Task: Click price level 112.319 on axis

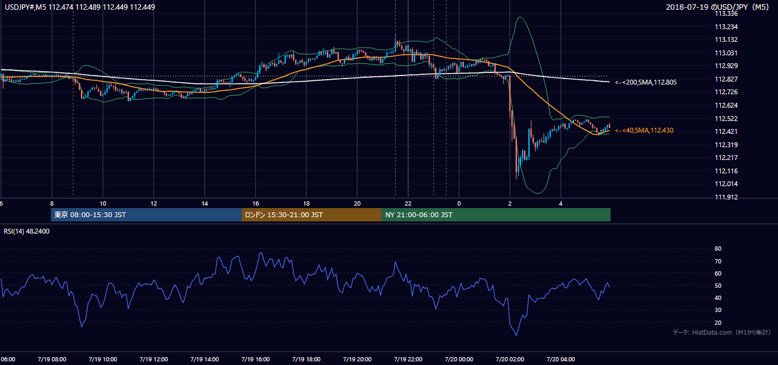Action: coord(726,145)
